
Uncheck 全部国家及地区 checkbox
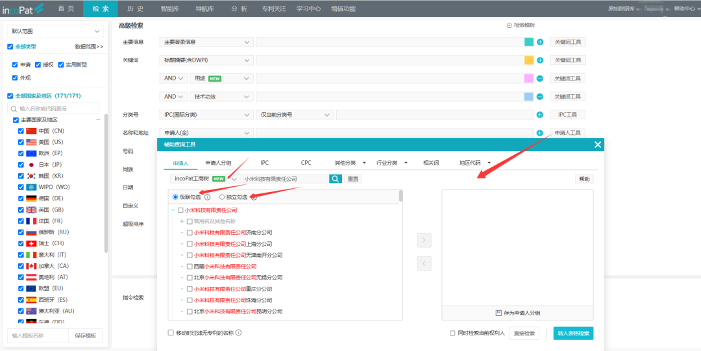10,95
